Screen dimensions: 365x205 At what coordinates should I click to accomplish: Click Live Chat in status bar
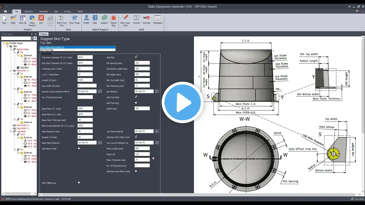[357, 199]
